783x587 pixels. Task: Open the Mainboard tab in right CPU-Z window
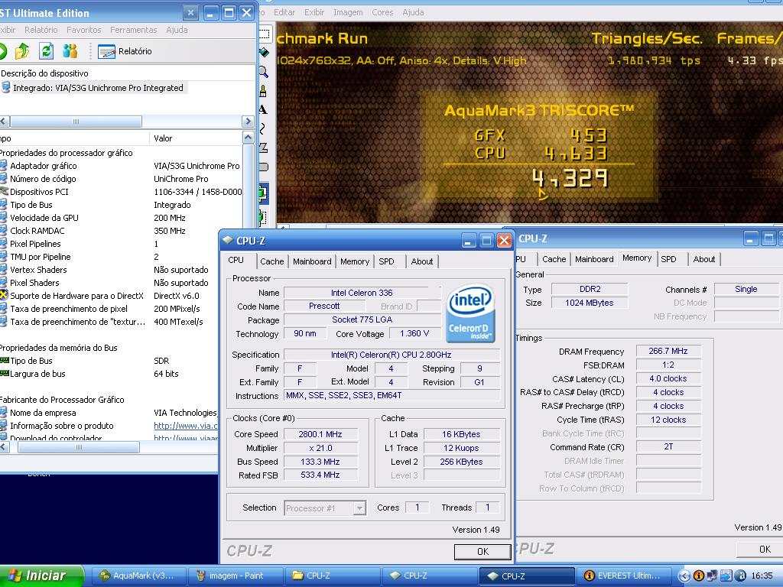594,259
